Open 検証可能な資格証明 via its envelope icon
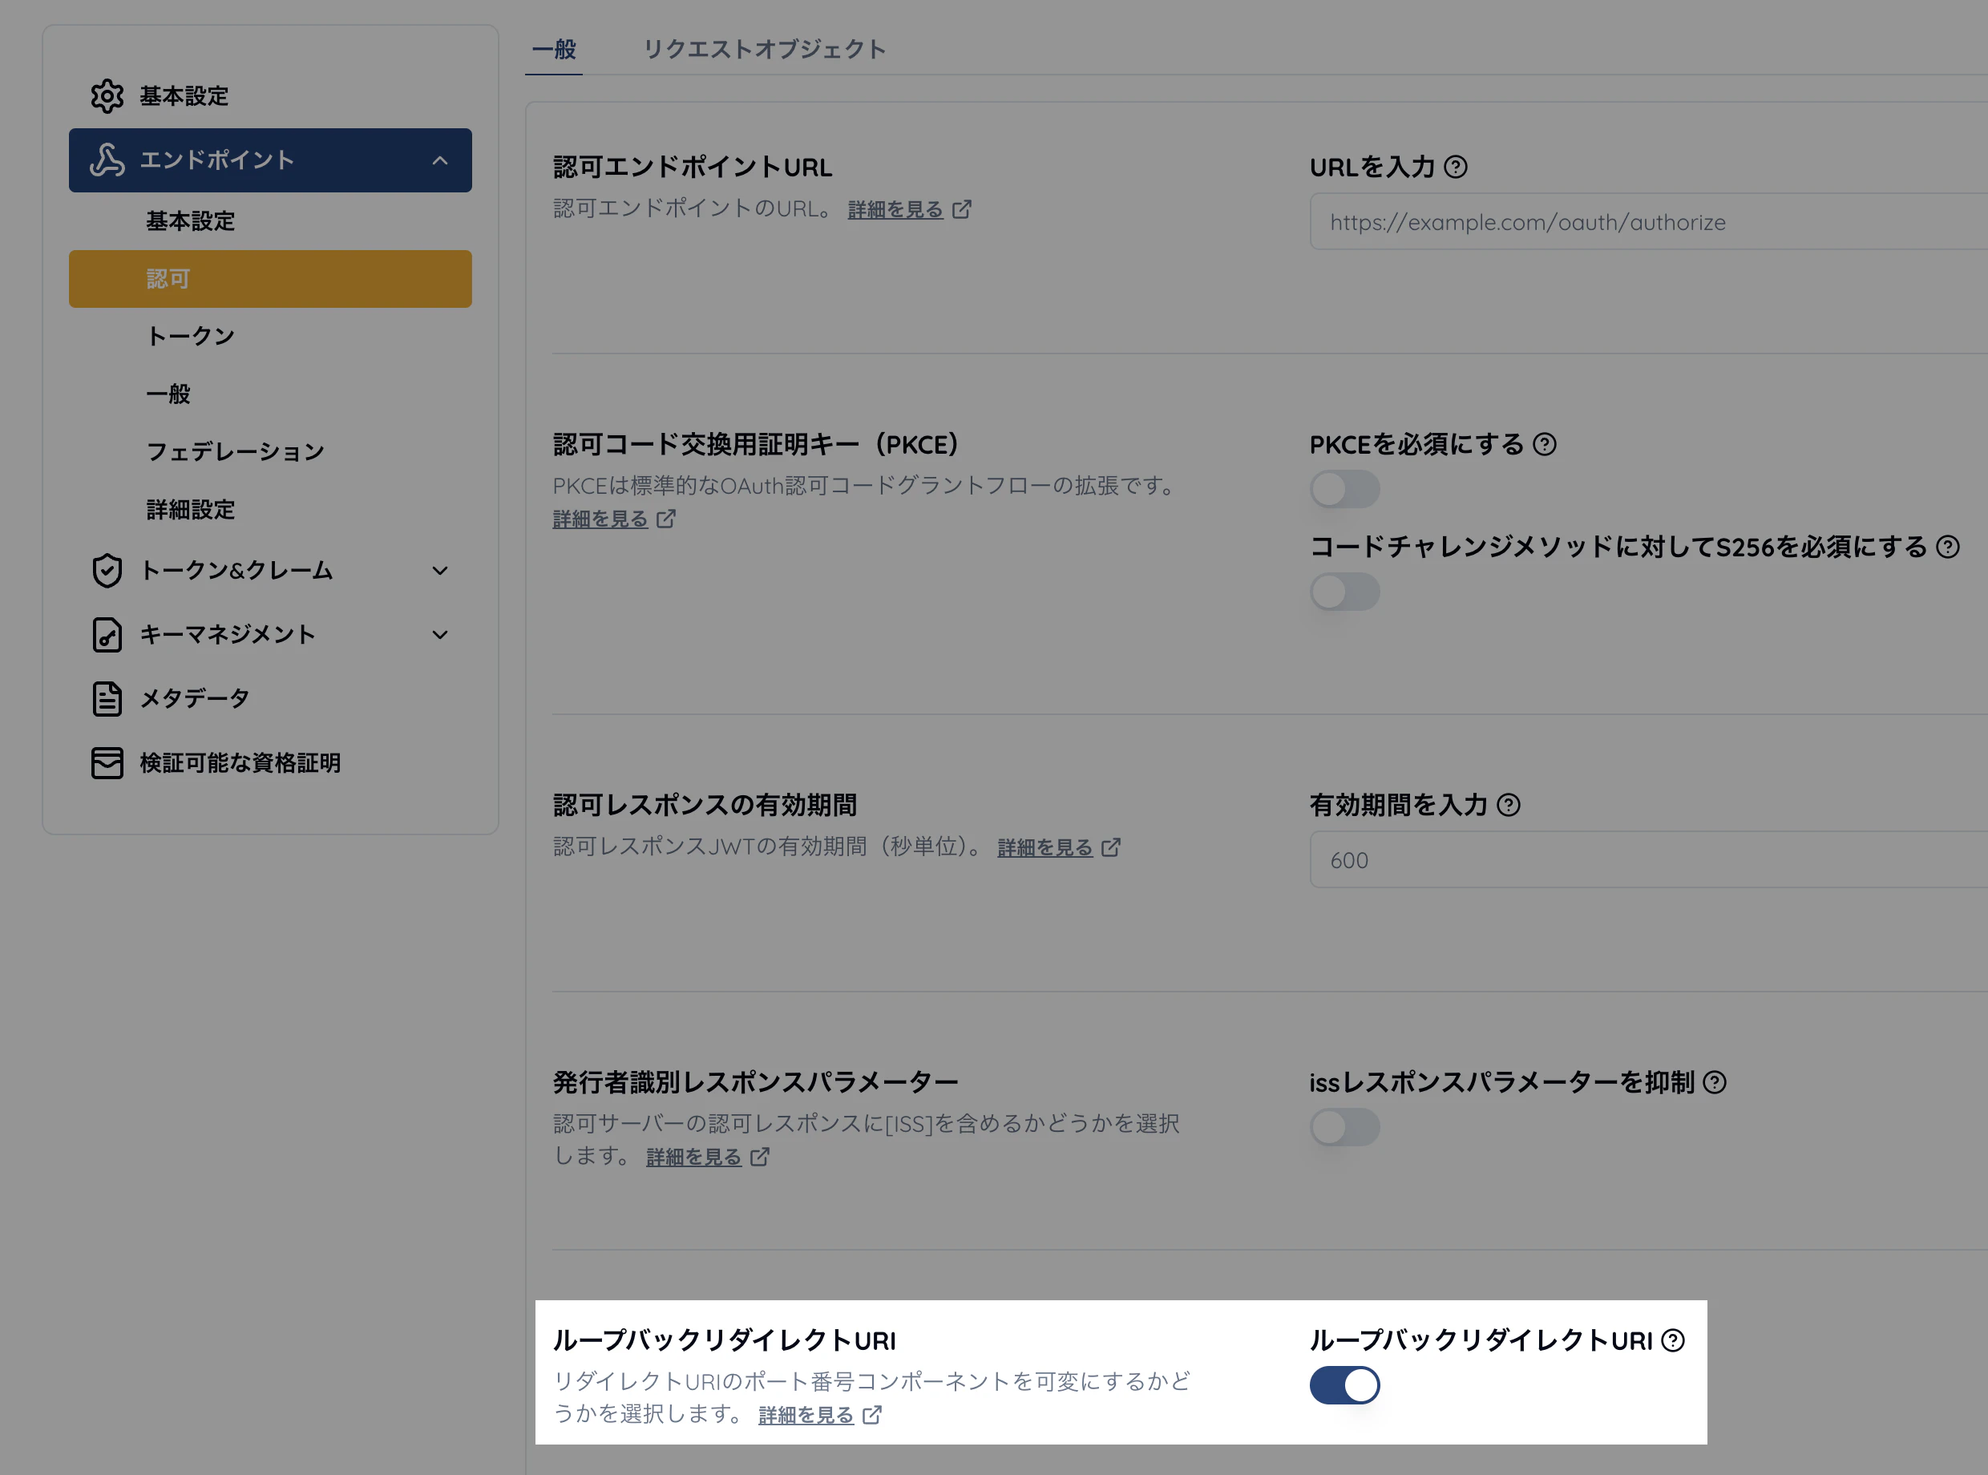Viewport: 1988px width, 1475px height. coord(107,763)
